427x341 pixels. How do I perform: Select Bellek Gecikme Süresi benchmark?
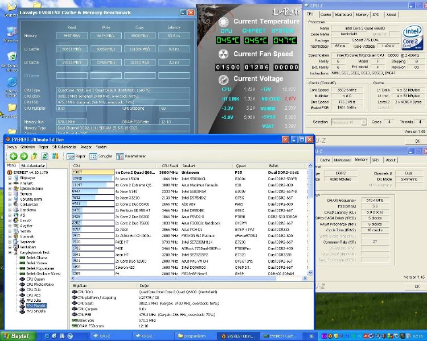(x=43, y=274)
